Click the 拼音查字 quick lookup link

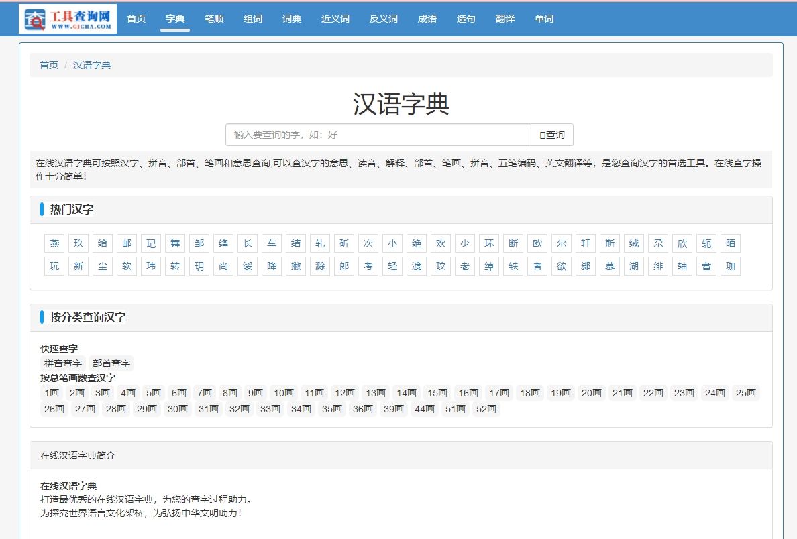[63, 363]
